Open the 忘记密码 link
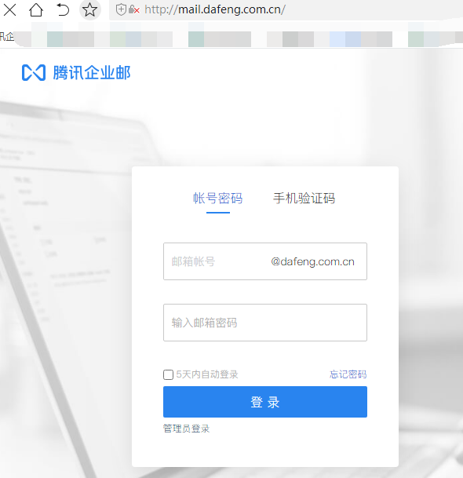Image resolution: width=463 pixels, height=478 pixels. (x=348, y=374)
